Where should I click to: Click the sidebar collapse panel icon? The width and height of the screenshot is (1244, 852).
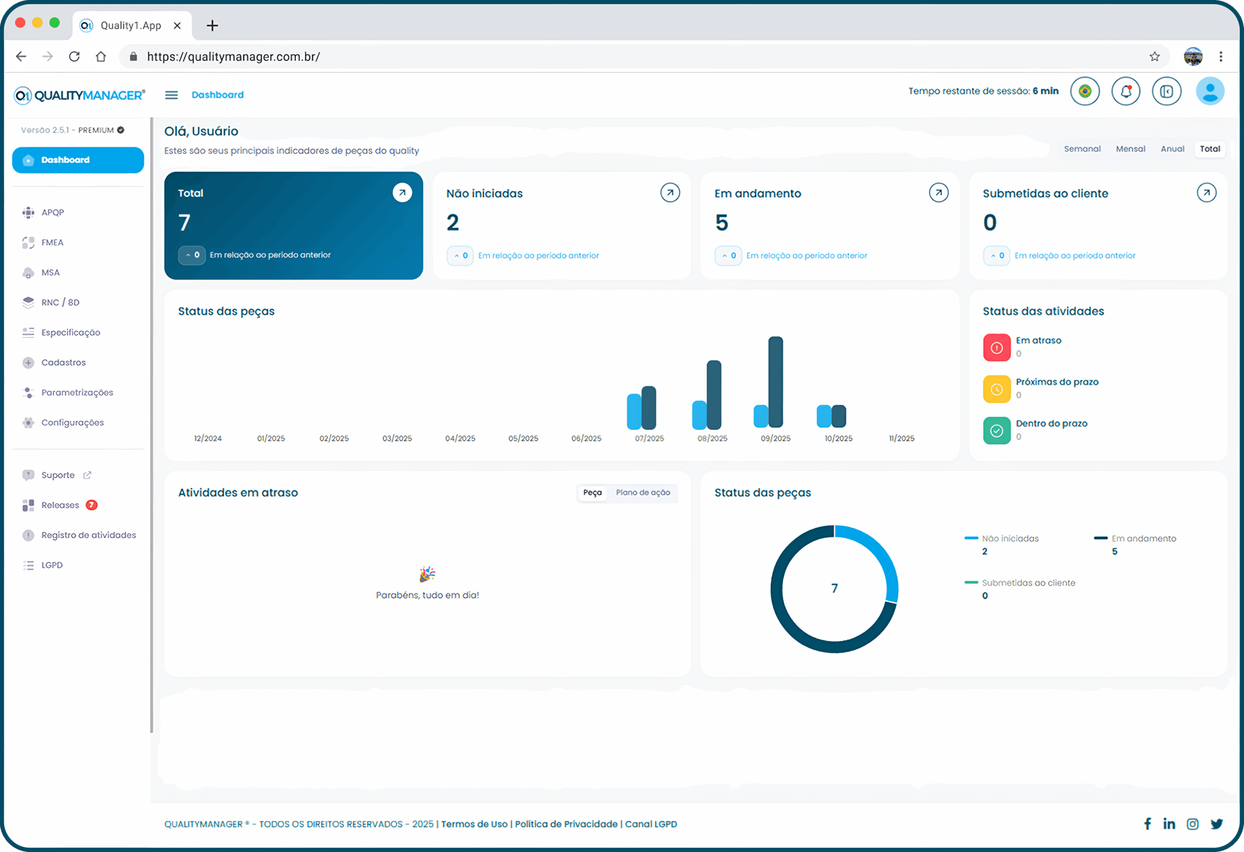click(1166, 91)
